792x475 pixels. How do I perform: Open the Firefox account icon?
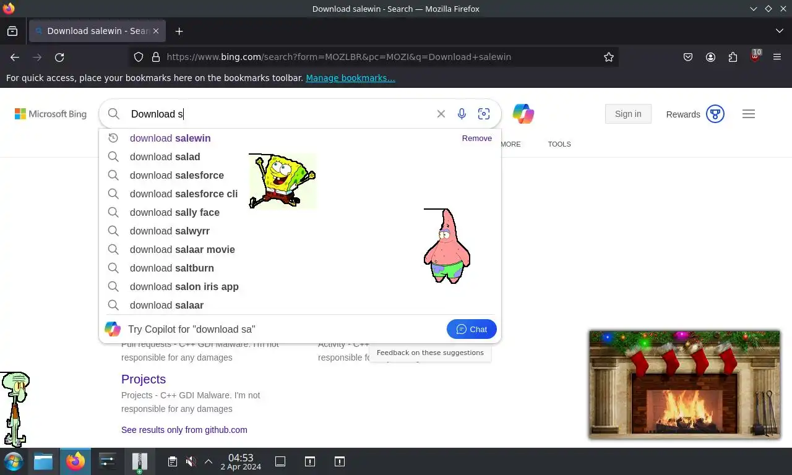point(710,57)
